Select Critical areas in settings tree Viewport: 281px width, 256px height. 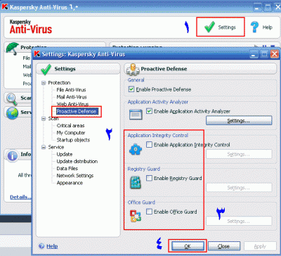(70, 126)
